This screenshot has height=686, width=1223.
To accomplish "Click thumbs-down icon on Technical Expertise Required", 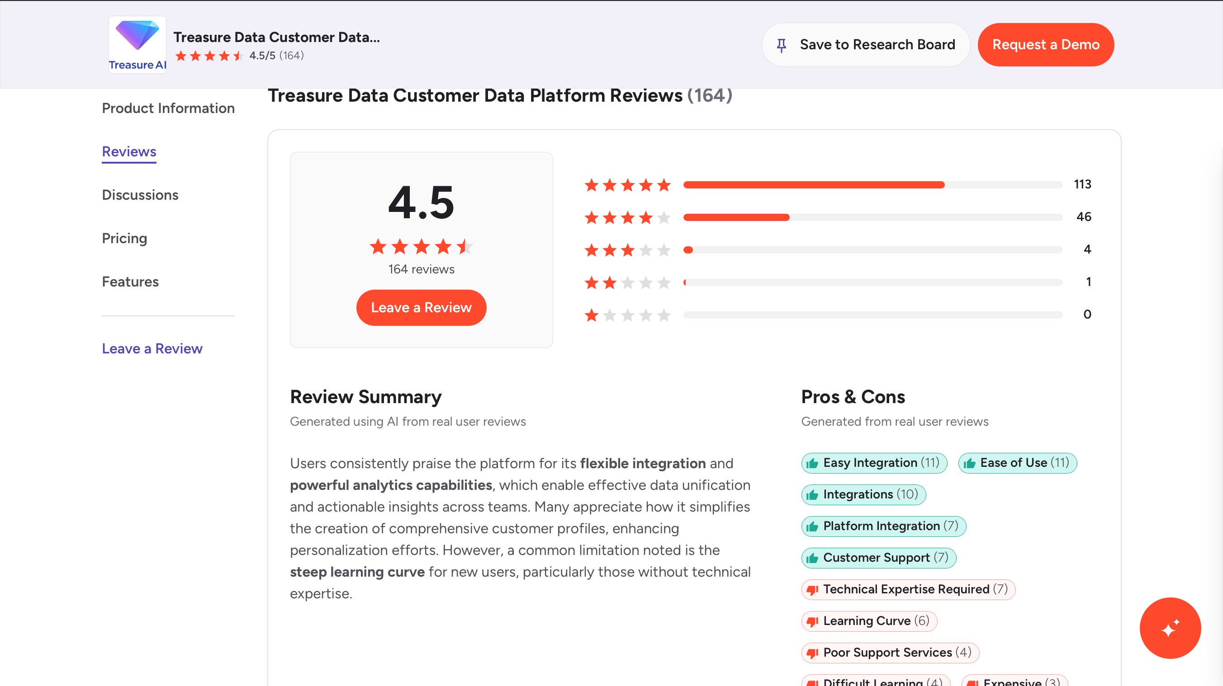I will 812,590.
